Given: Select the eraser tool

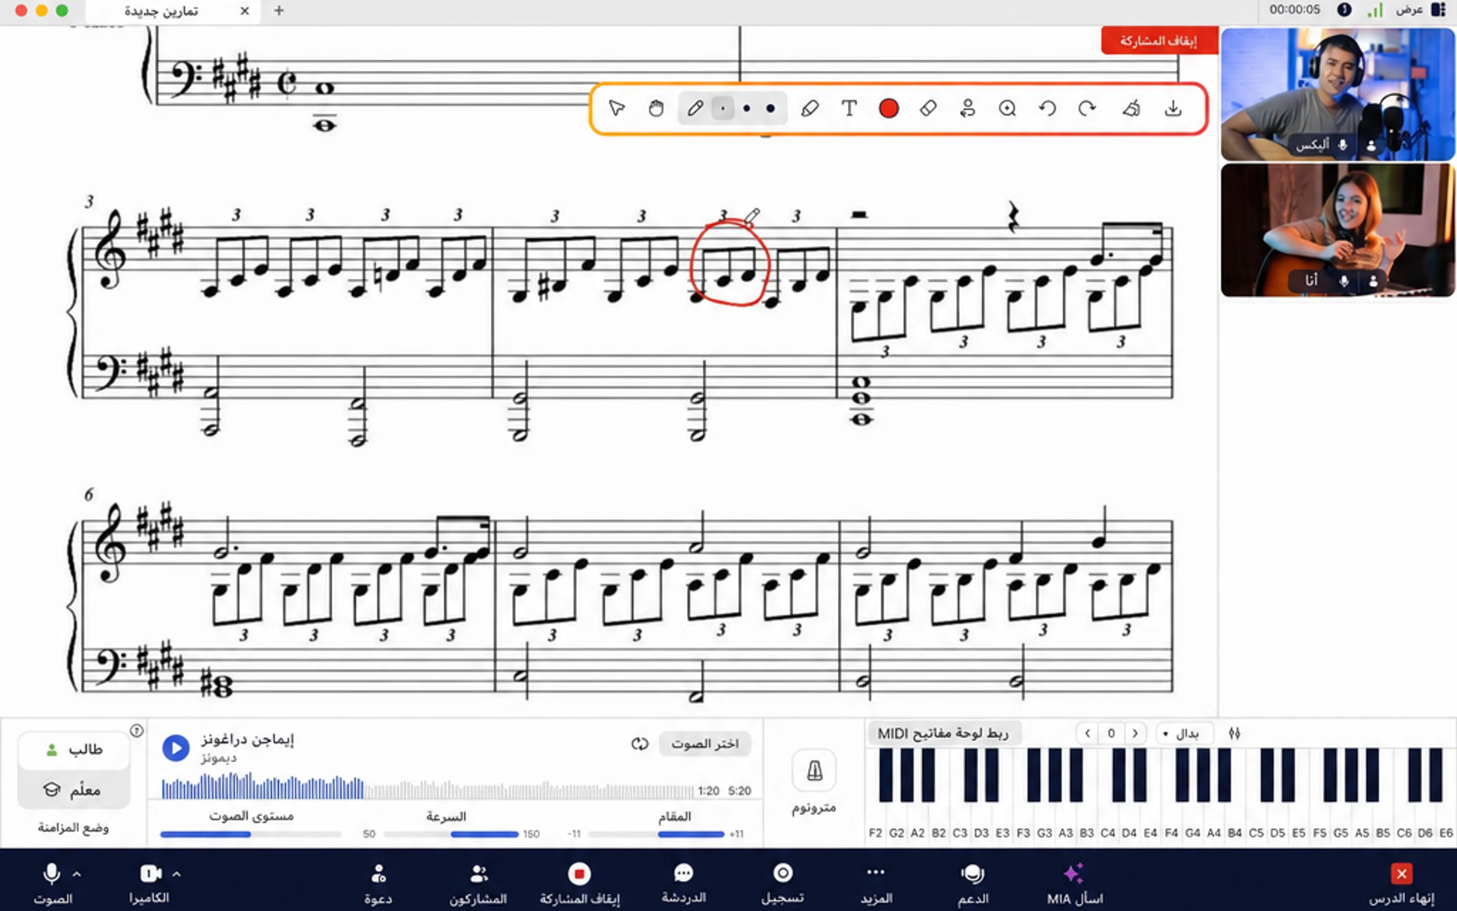Looking at the screenshot, I should click(x=928, y=108).
